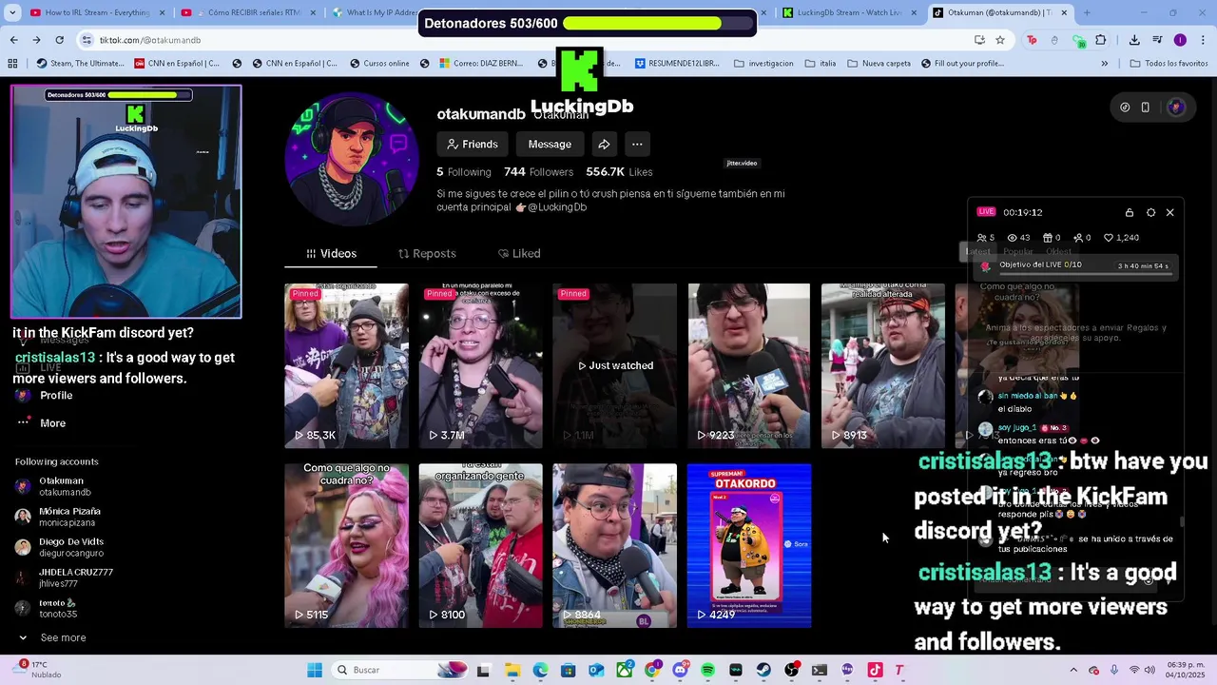This screenshot has width=1217, height=685.
Task: Open the share profile arrow icon
Action: pyautogui.click(x=604, y=145)
